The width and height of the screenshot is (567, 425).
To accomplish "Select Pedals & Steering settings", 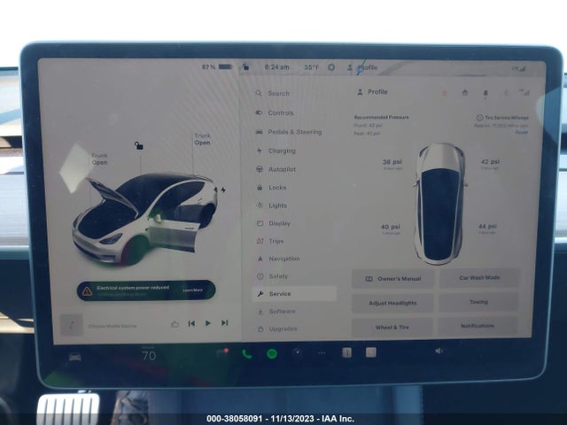I will tap(289, 132).
